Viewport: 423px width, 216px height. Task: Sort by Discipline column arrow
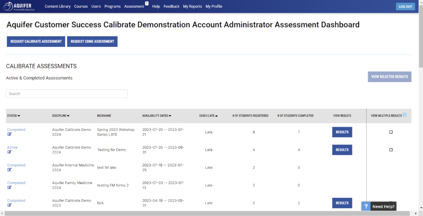68,116
